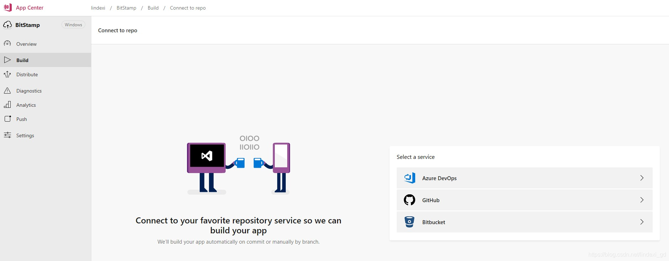Expand the Bitbucket row chevron
Viewport: 669px width, 261px height.
pos(642,222)
